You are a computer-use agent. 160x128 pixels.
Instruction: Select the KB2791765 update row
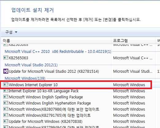click(x=50, y=115)
